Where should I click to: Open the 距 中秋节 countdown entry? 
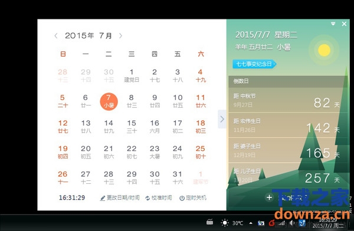[x=287, y=100]
